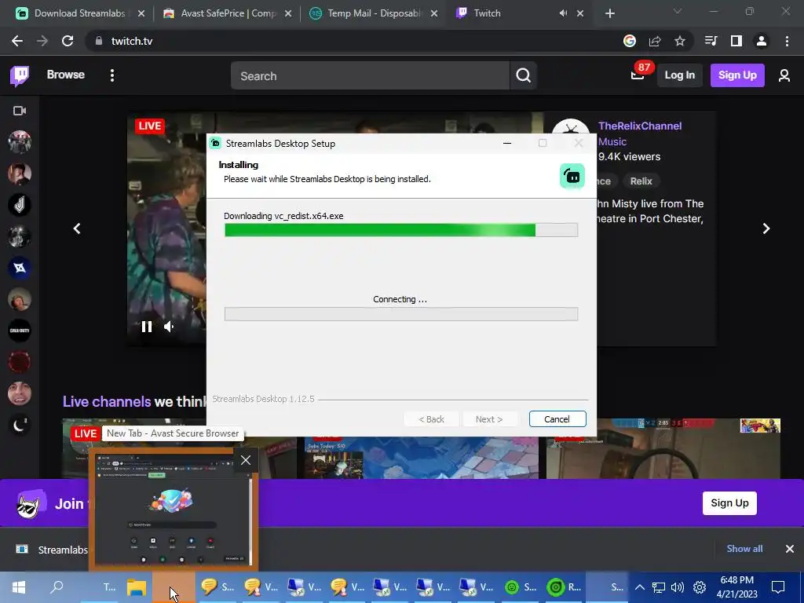Viewport: 804px width, 603px height.
Task: Click the twitch.tv address bar
Action: tap(354, 41)
